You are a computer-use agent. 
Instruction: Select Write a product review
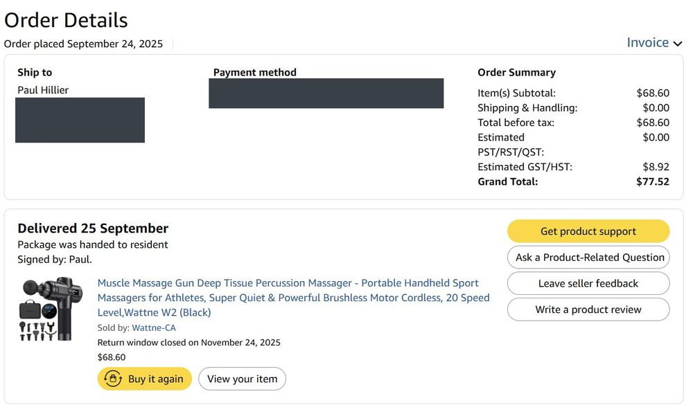click(x=588, y=309)
